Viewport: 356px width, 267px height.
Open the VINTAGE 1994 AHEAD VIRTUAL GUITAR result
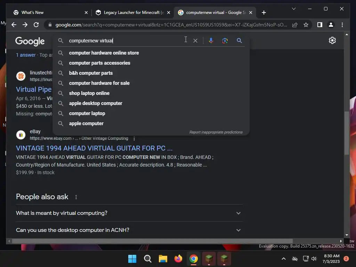click(94, 148)
